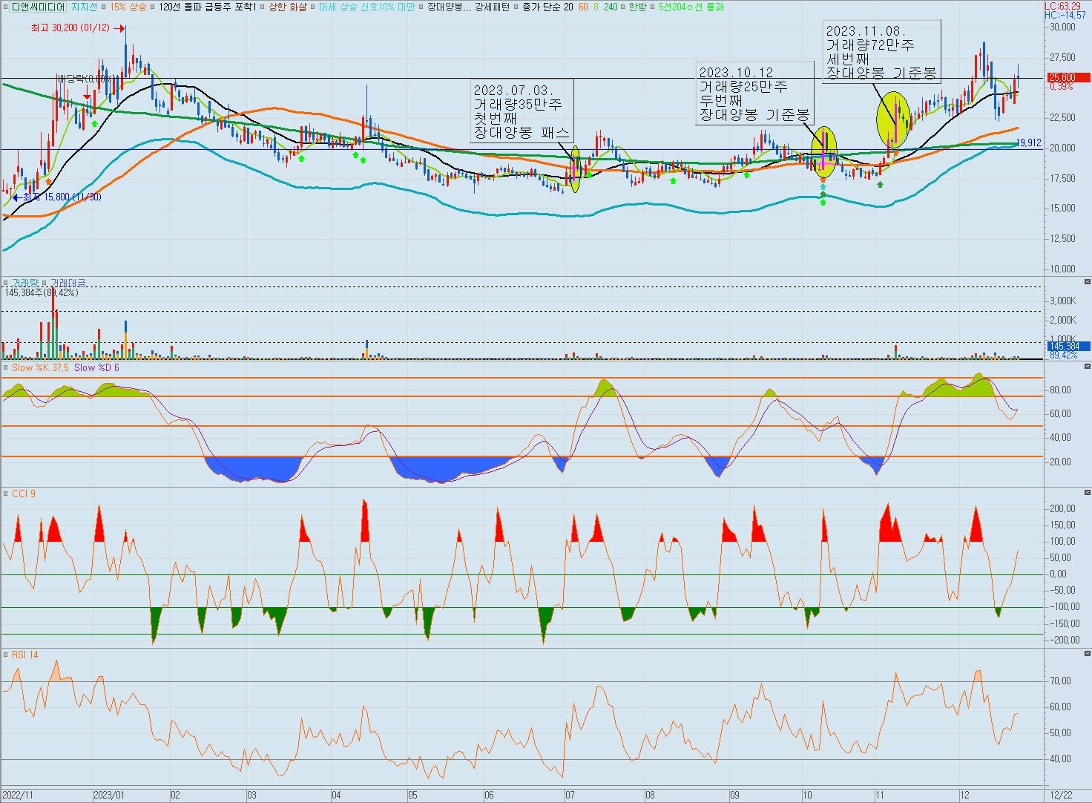1092x803 pixels.
Task: Click corner icon of Slow stochastic panel
Action: (1088, 367)
